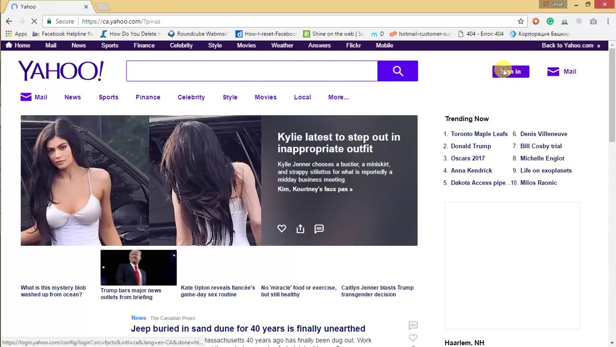The width and height of the screenshot is (616, 347).
Task: Open No 'miracle' food or exercise story
Action: tap(298, 291)
